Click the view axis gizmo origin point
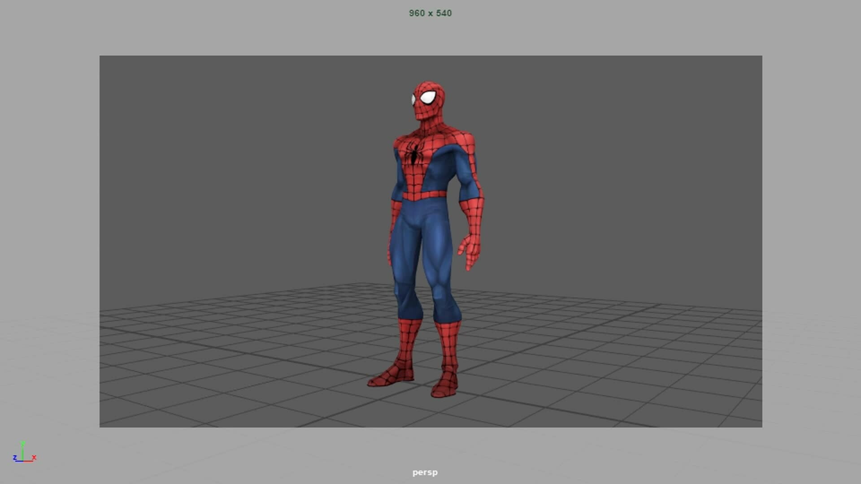This screenshot has height=484, width=861. pyautogui.click(x=22, y=461)
